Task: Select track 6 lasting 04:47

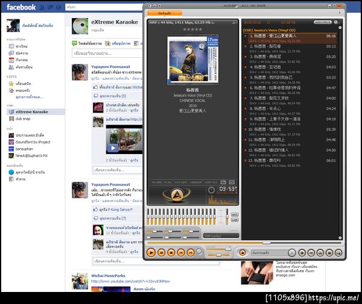Action: [290, 90]
